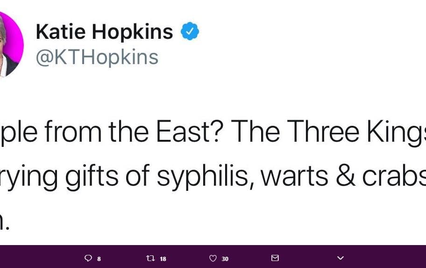
Task: Visit the @KTHopkins handle link
Action: click(x=97, y=58)
